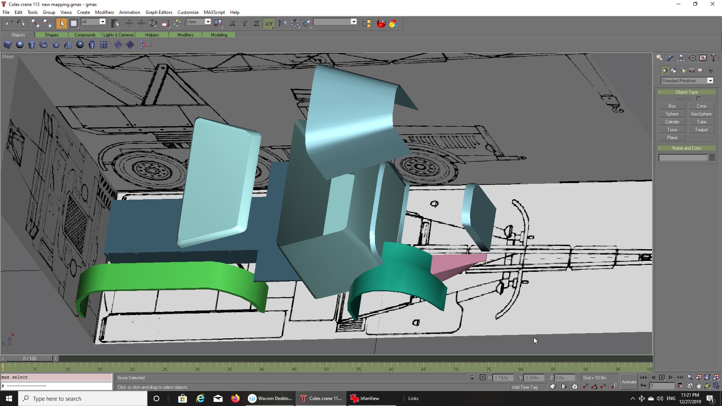Toggle the 3D snap magnet button
Viewport: 722px width, 406px height.
(x=585, y=386)
